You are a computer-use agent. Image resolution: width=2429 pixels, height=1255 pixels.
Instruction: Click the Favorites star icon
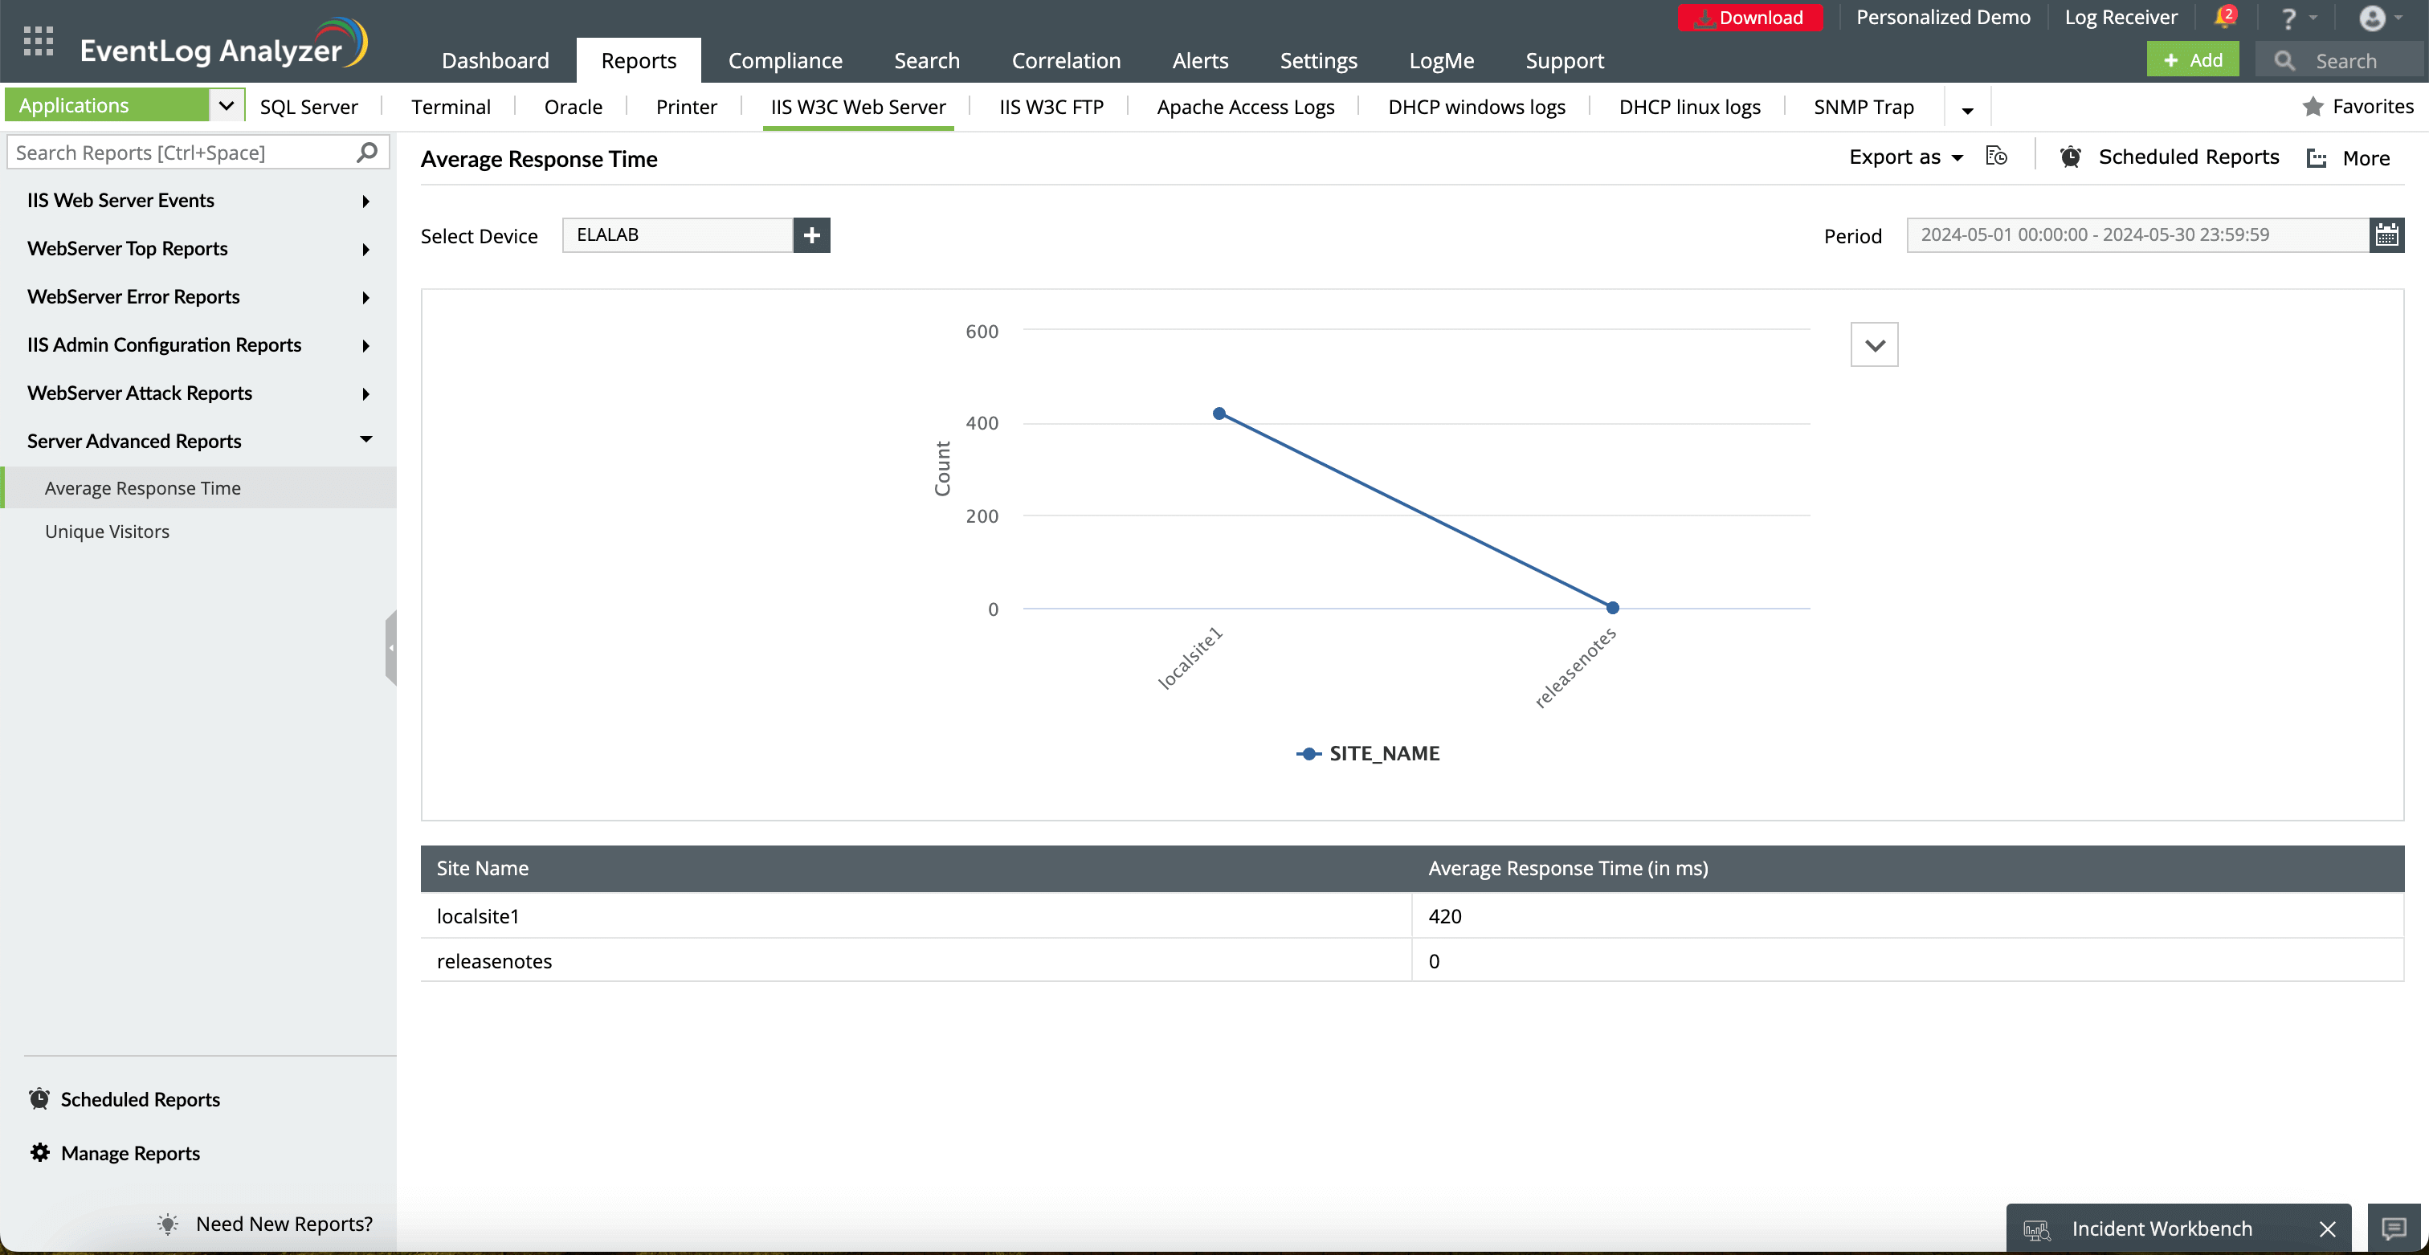(2313, 107)
